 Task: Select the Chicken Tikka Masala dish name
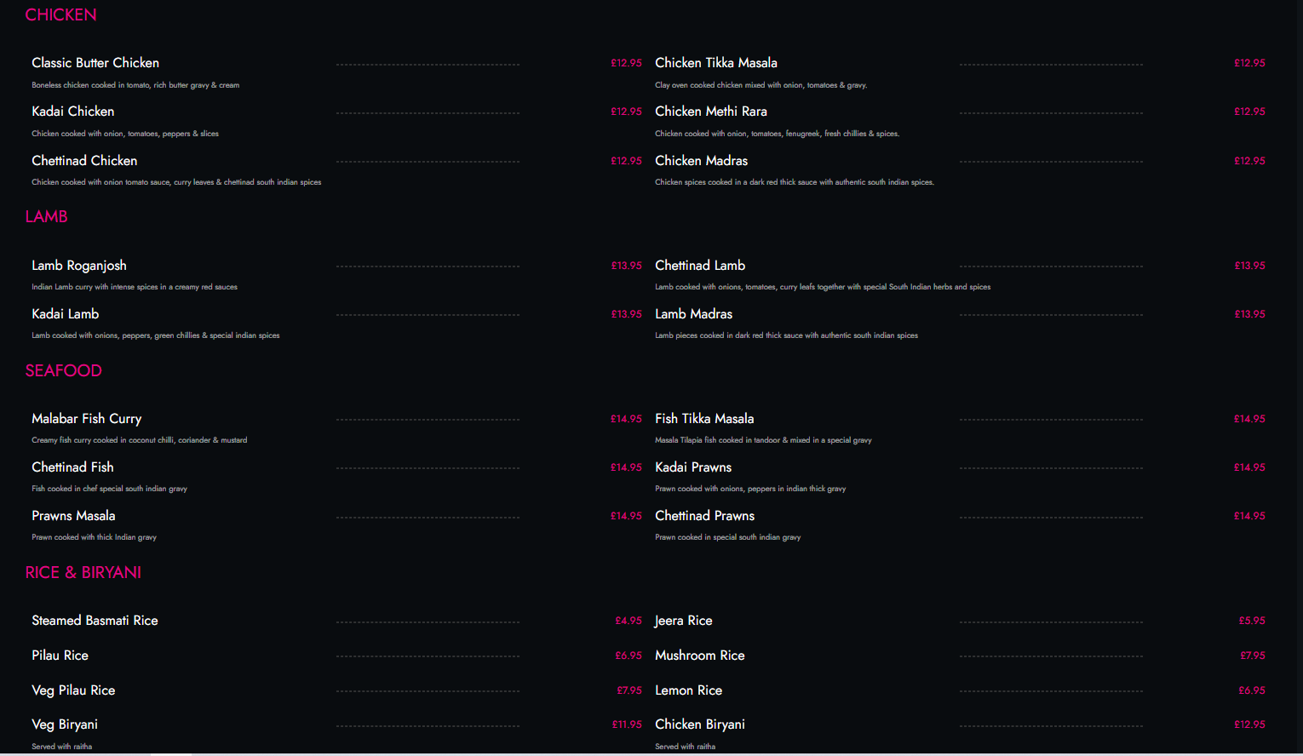point(715,63)
